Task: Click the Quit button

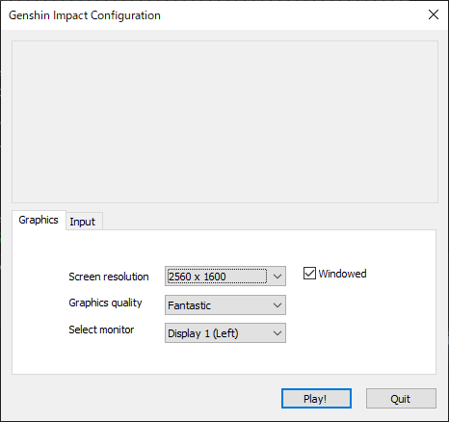Action: click(x=401, y=399)
